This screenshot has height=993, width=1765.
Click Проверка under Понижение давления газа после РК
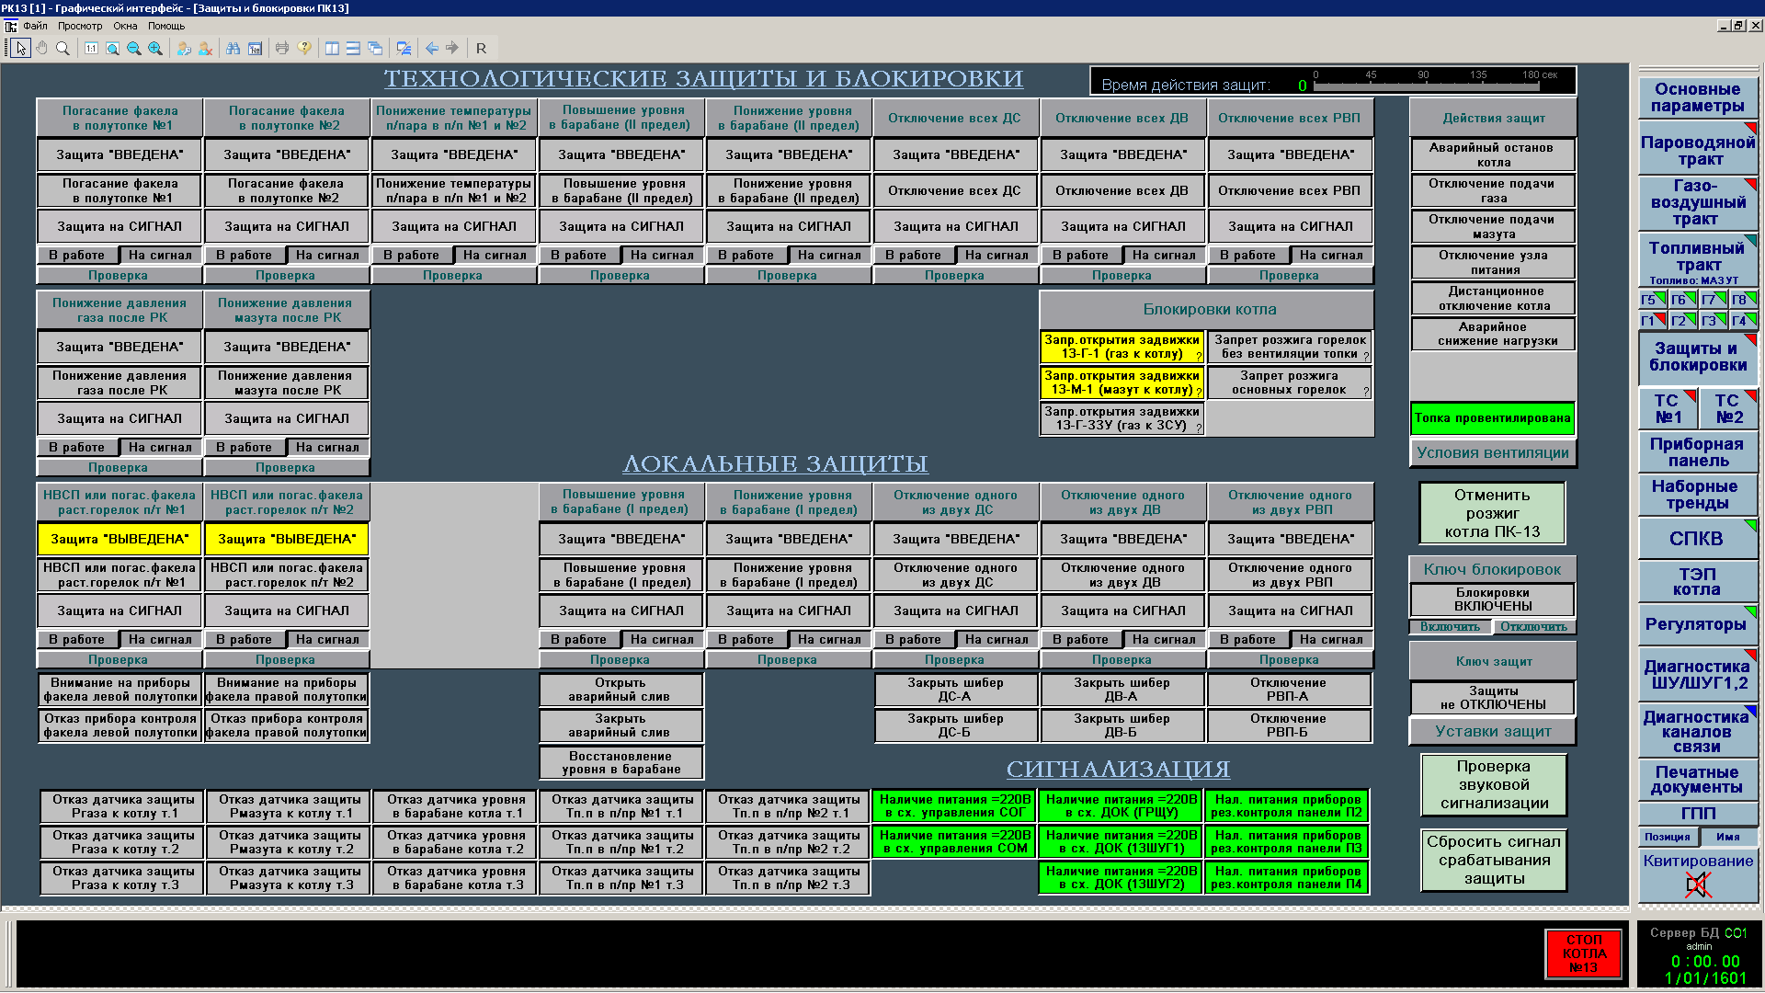(x=119, y=468)
